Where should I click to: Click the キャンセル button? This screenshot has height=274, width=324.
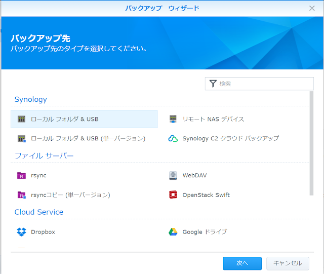(x=288, y=263)
